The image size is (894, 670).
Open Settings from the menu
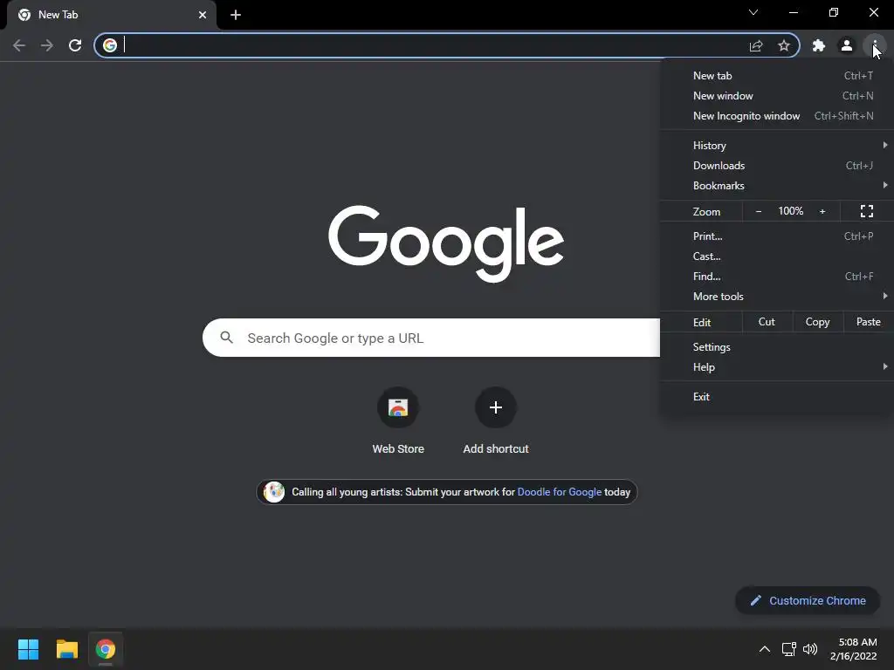776,347
